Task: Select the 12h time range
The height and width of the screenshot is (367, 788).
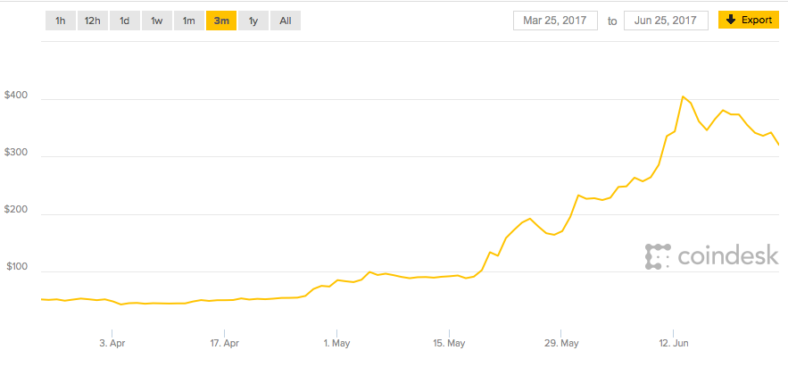Action: pos(93,21)
